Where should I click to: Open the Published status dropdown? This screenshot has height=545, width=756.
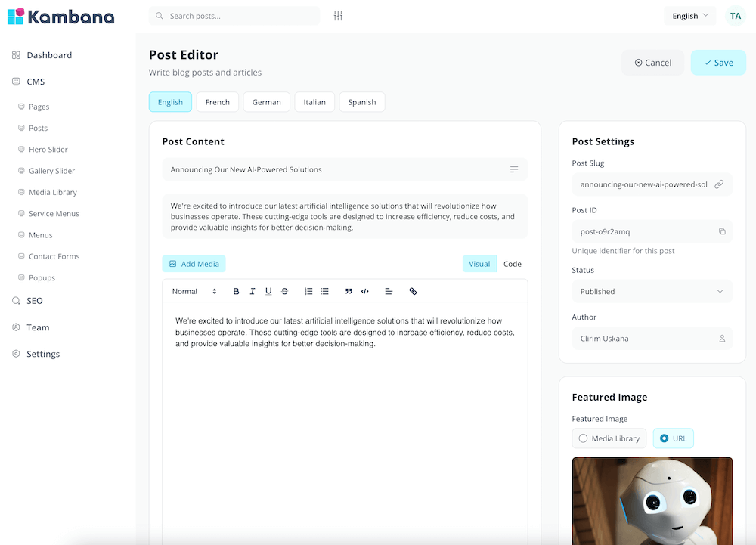click(x=652, y=292)
